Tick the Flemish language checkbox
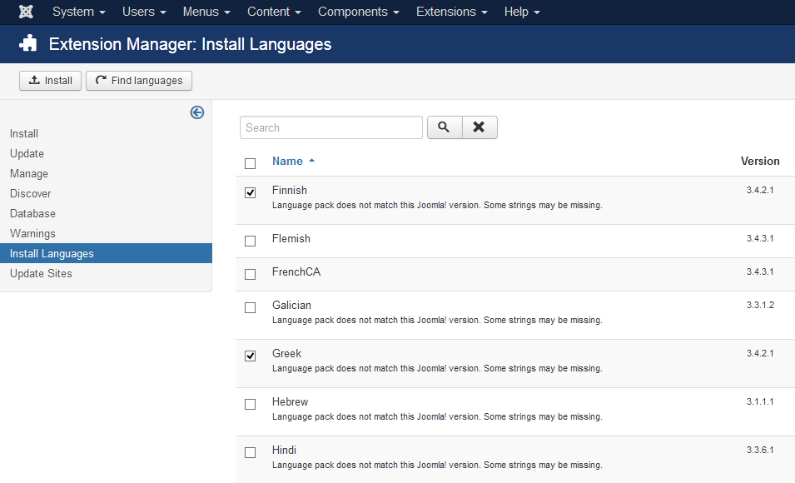 tap(251, 241)
